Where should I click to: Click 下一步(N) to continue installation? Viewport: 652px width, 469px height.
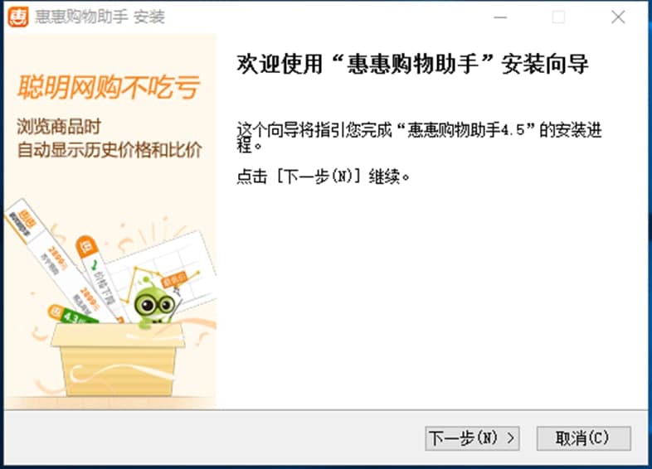(x=472, y=438)
